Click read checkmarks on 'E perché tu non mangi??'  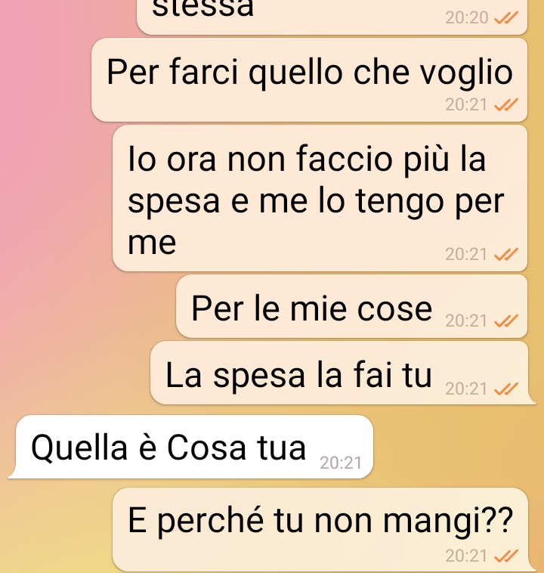[506, 556]
